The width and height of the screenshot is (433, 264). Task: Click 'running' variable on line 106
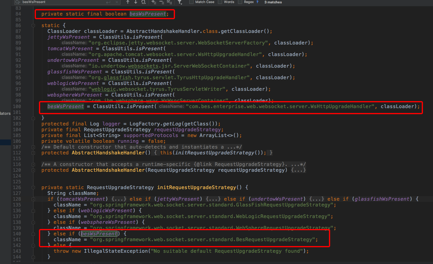[128, 141]
